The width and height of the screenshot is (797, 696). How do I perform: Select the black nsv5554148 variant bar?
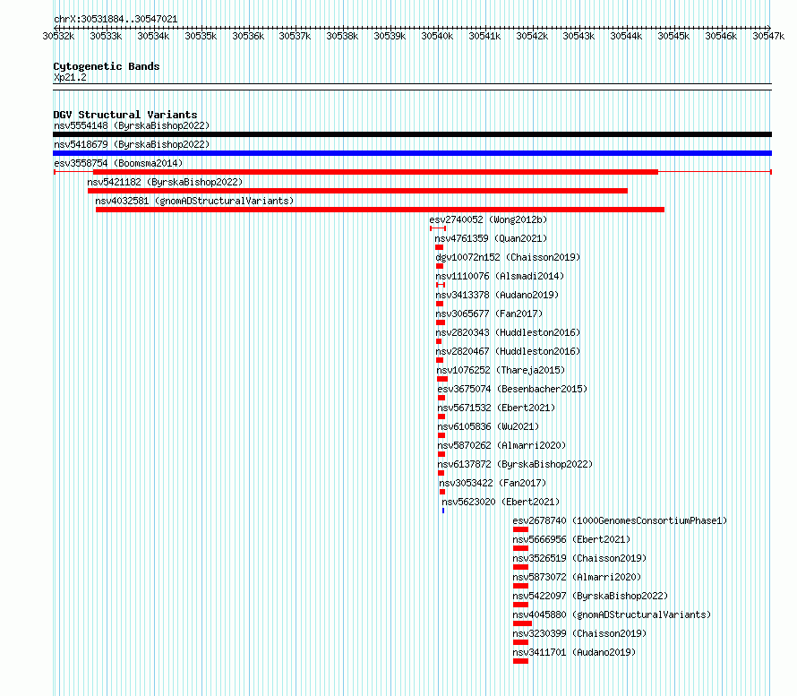click(x=412, y=134)
